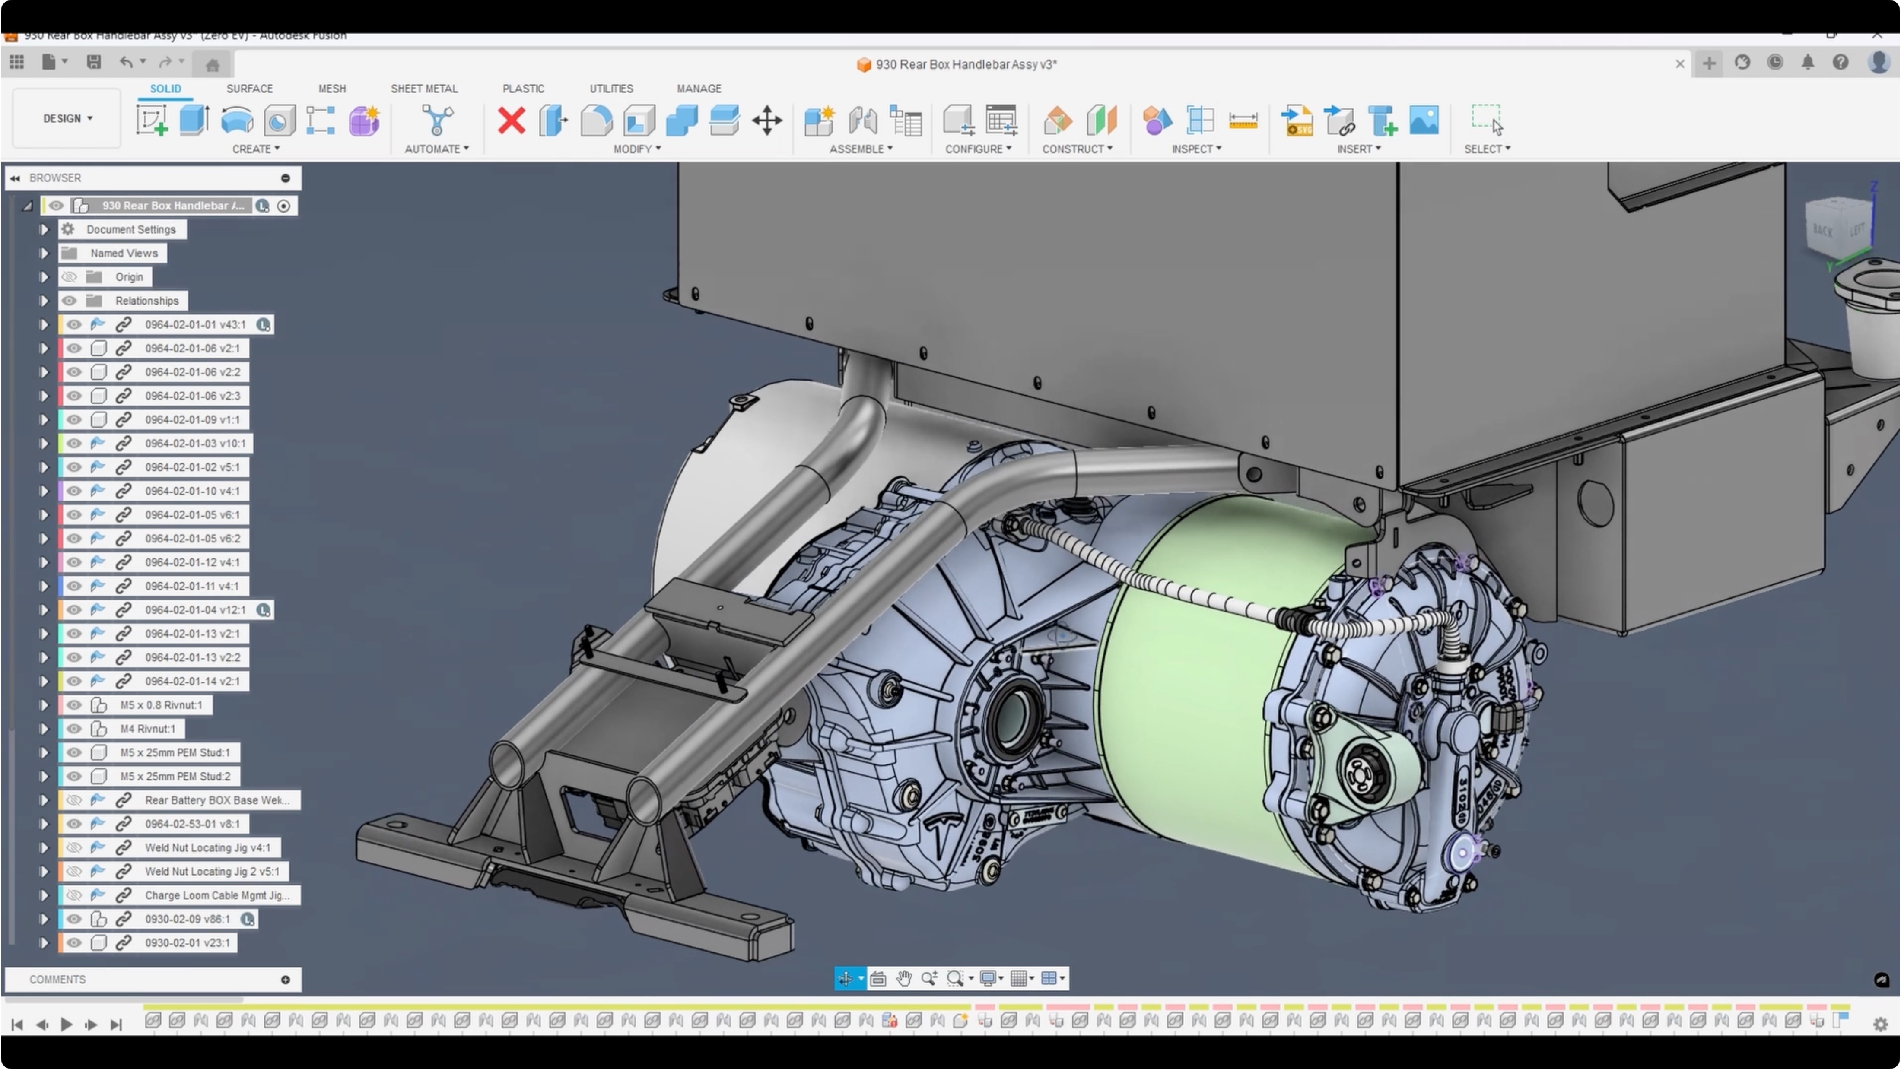The width and height of the screenshot is (1901, 1069).
Task: Open the MODIFY menu dropdown
Action: [x=637, y=149]
